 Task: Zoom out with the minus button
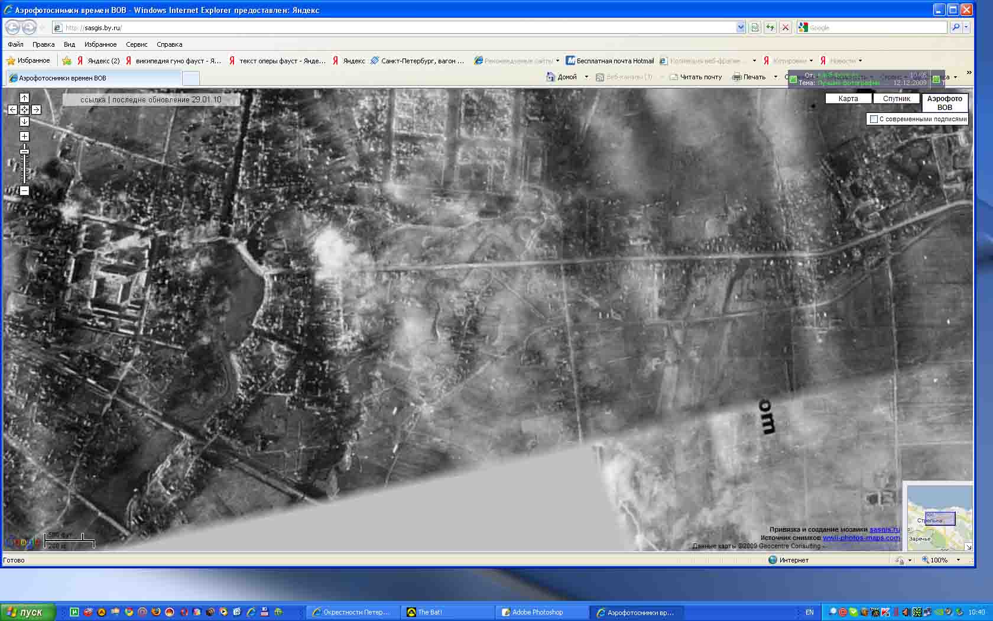point(24,190)
